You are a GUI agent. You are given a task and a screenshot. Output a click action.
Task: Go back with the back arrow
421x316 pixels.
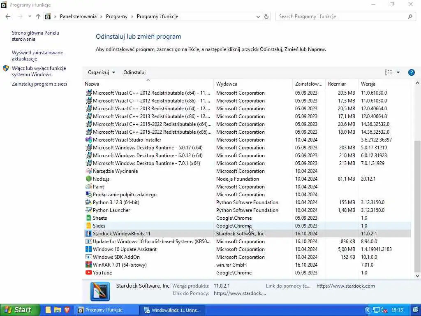click(x=8, y=16)
